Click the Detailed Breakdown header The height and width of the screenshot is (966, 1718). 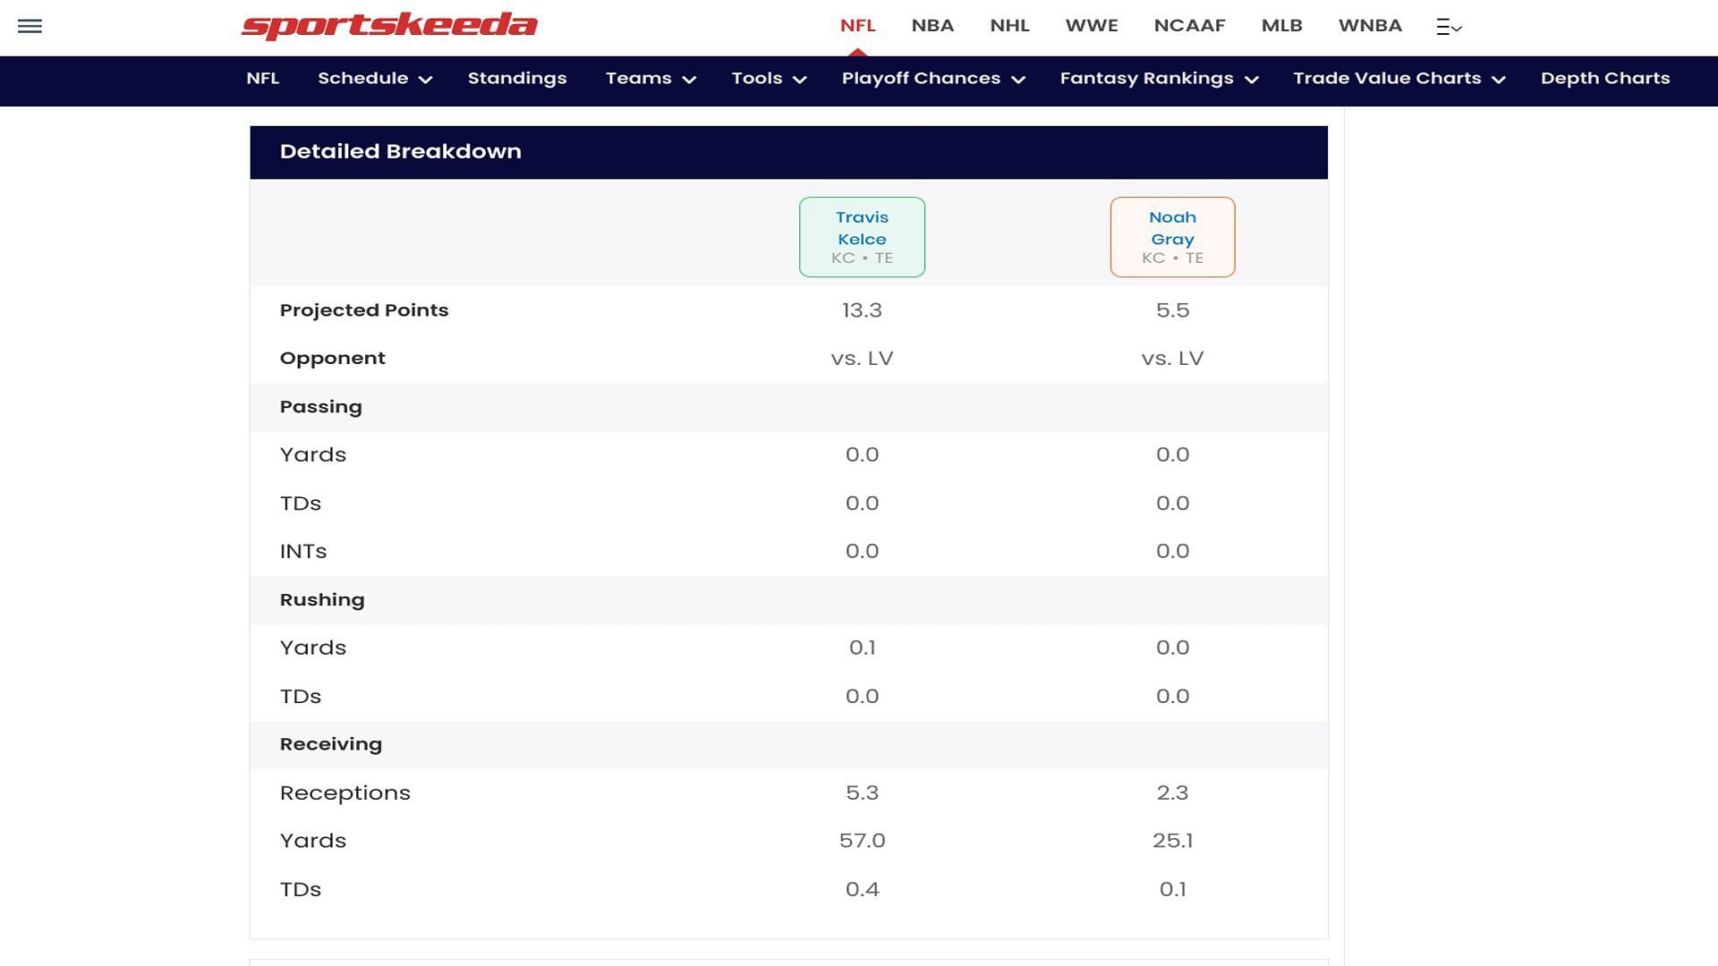point(788,152)
